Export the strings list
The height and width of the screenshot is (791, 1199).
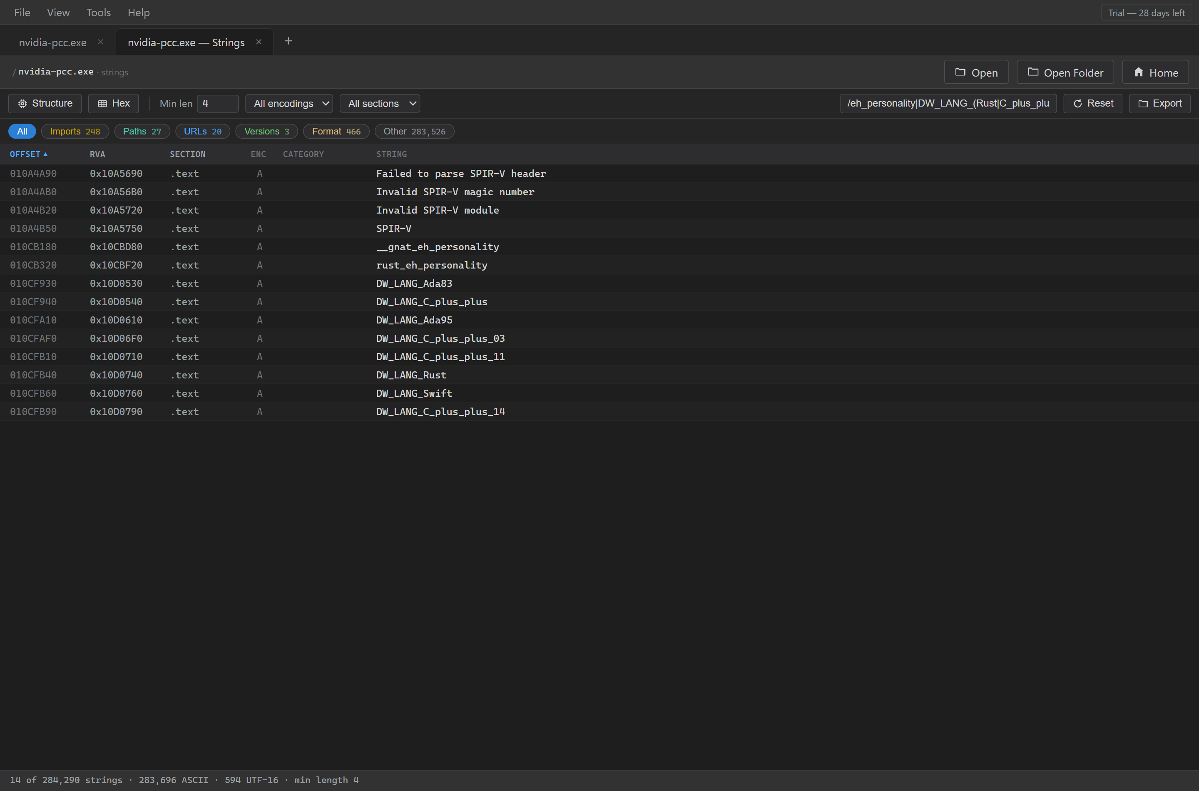[x=1159, y=103]
